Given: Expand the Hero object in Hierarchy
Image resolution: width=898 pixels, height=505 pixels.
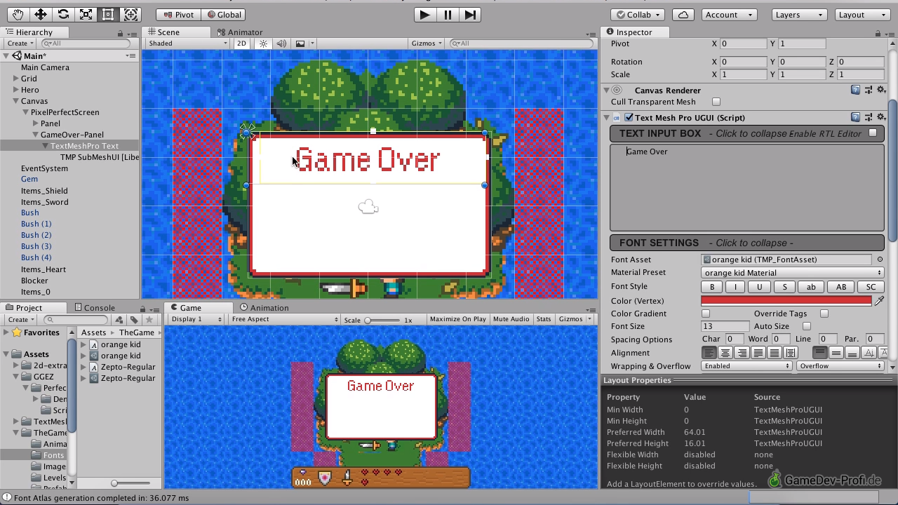Looking at the screenshot, I should tap(16, 90).
